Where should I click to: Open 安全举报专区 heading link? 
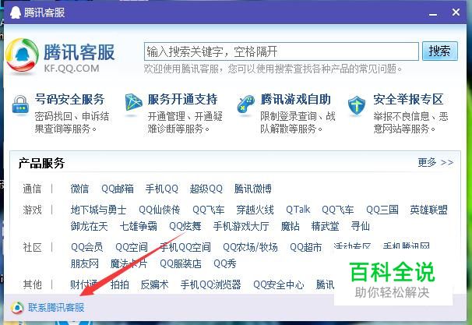tap(408, 100)
